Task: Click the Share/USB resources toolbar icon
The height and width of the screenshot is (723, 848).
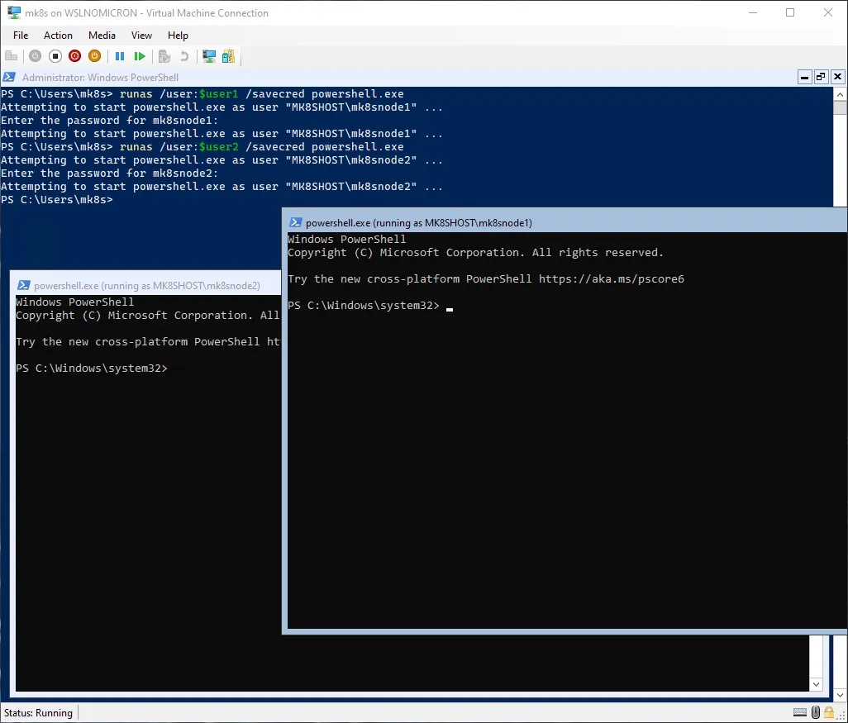Action: click(x=228, y=56)
